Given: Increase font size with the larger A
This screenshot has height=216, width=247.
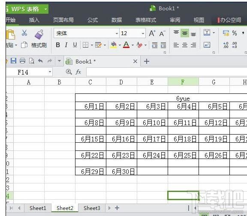Looking at the screenshot, I should [x=152, y=33].
